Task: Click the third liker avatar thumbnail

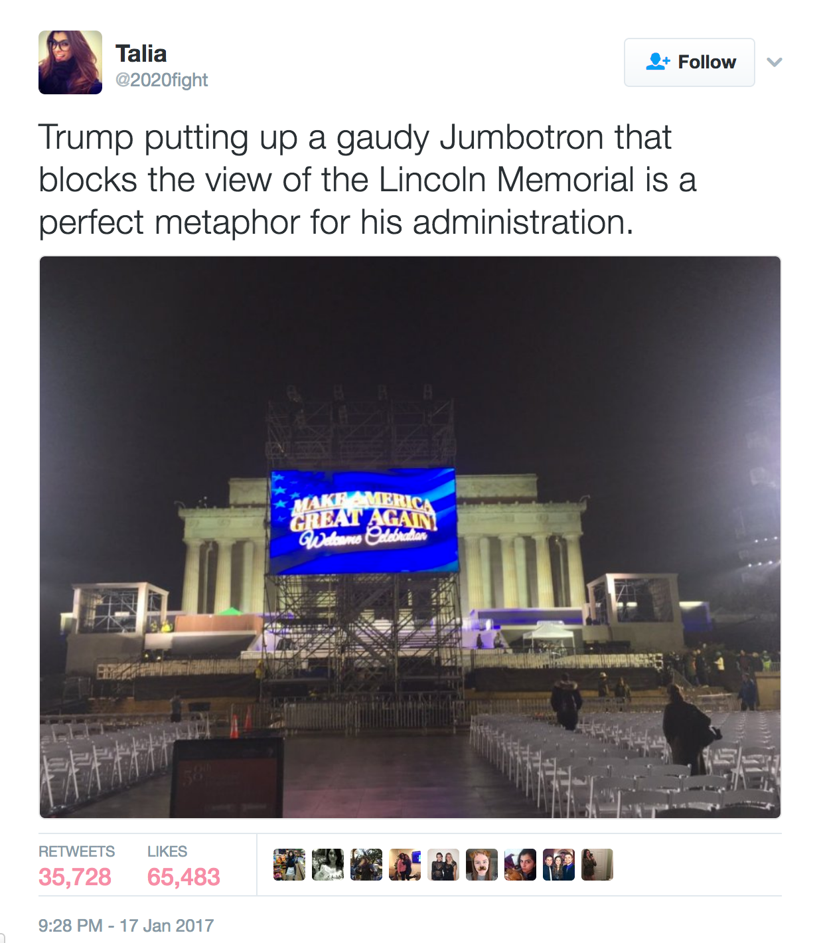Action: tap(366, 865)
